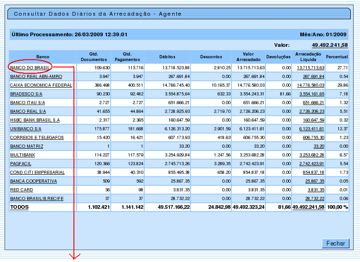Image resolution: width=360 pixels, height=262 pixels.
Task: Click Banco do Brasil net amount 13.715.713,63
Action: [x=310, y=68]
